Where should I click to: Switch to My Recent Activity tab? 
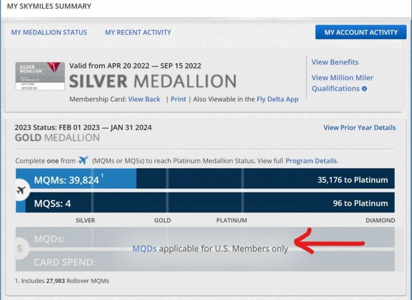[x=138, y=32]
